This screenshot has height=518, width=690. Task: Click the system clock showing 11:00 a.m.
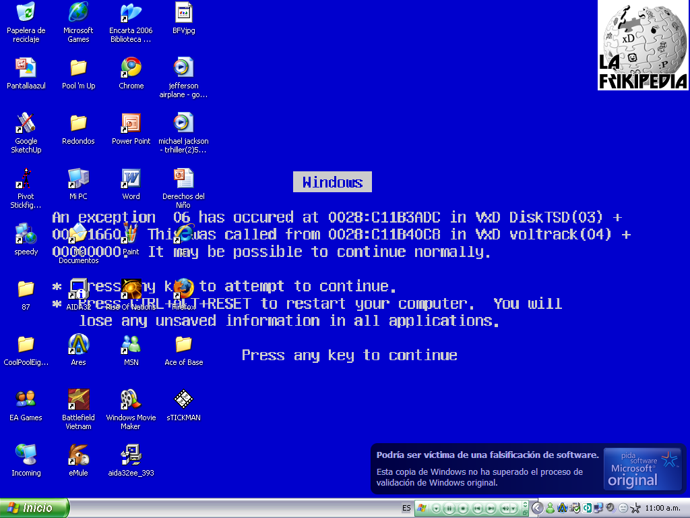pyautogui.click(x=662, y=508)
